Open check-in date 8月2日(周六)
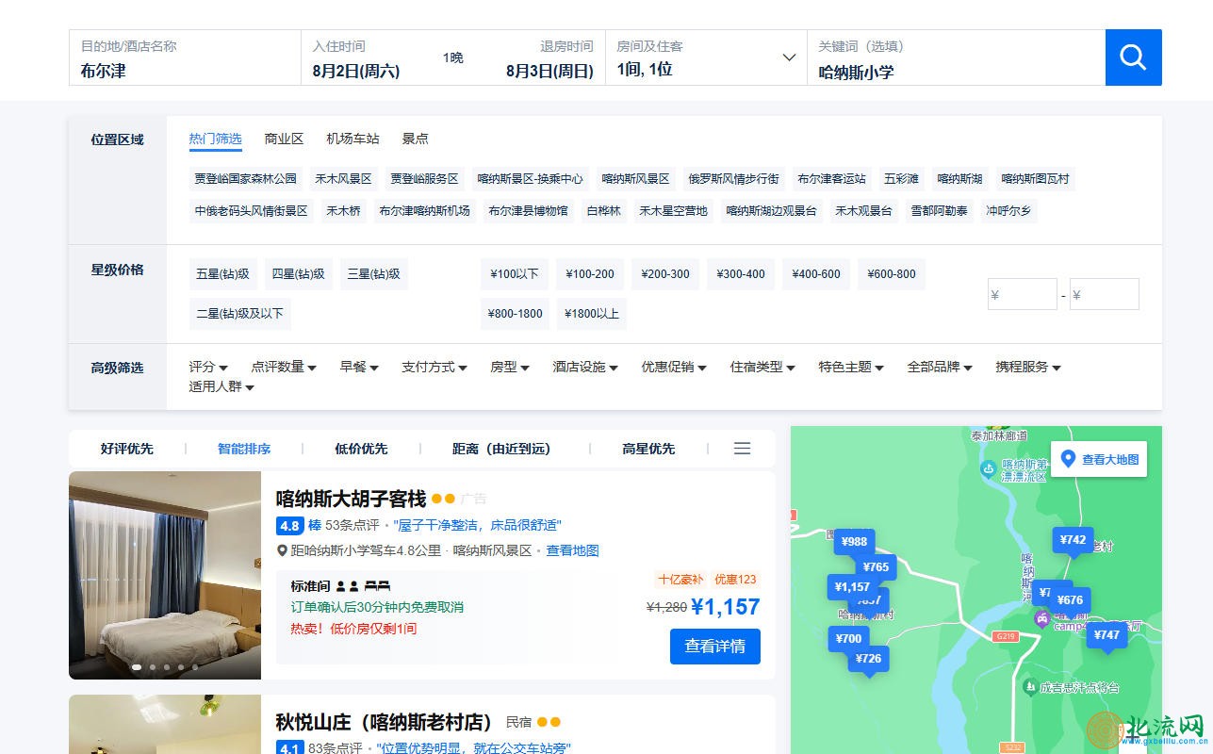Screen dimensions: 1213x754 [356, 71]
